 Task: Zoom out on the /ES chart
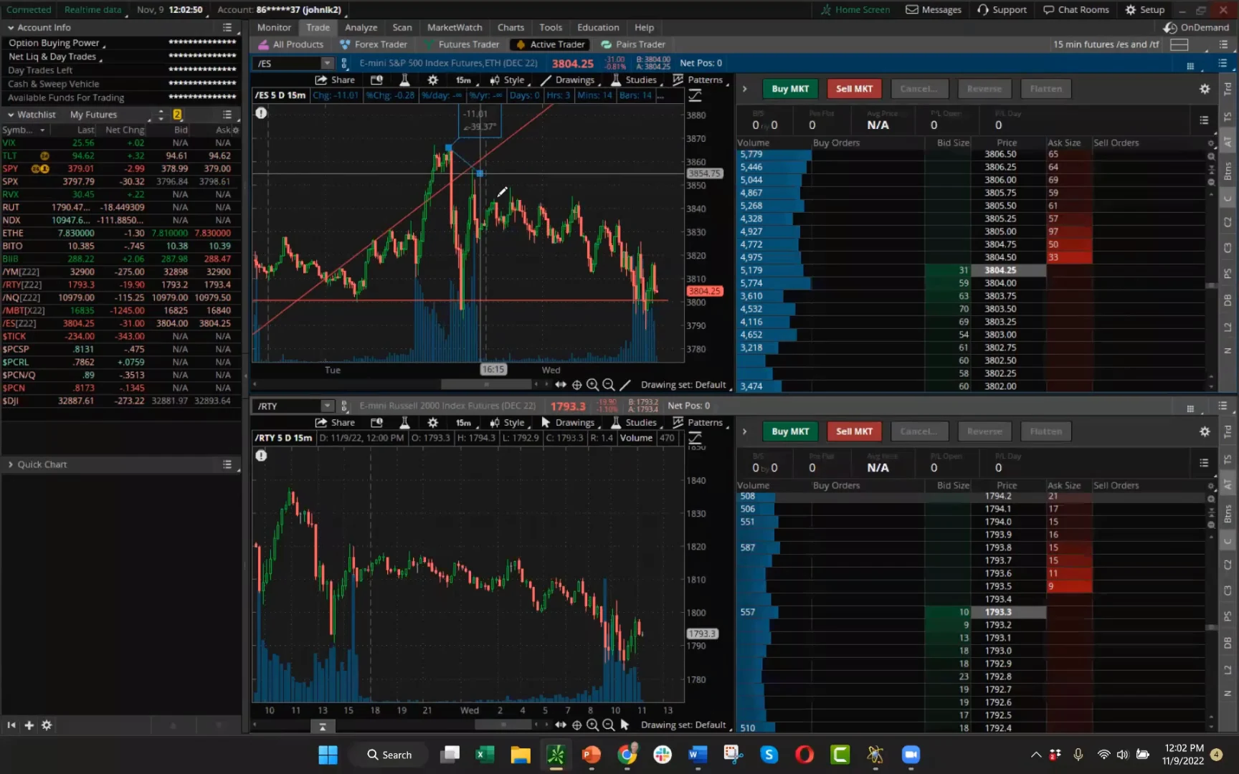pos(608,385)
